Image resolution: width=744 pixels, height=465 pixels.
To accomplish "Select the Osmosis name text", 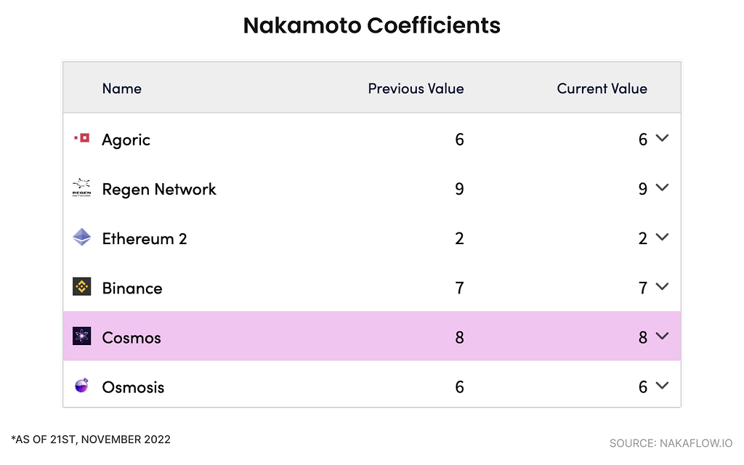I will coord(133,387).
